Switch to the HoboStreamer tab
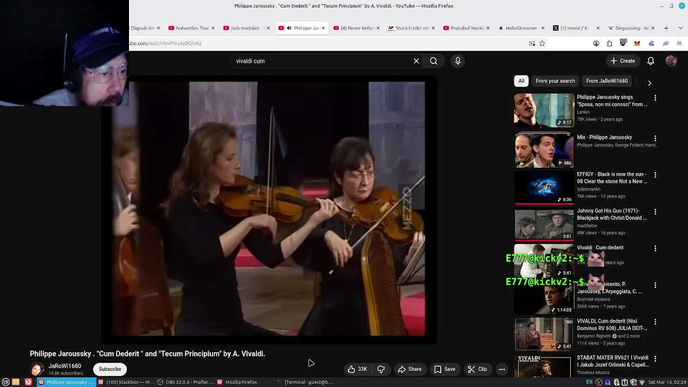 point(522,28)
